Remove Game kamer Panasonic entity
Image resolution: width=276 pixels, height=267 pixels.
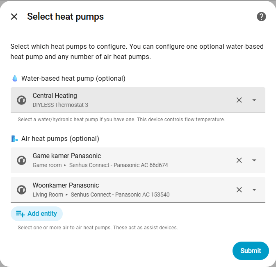pos(239,160)
